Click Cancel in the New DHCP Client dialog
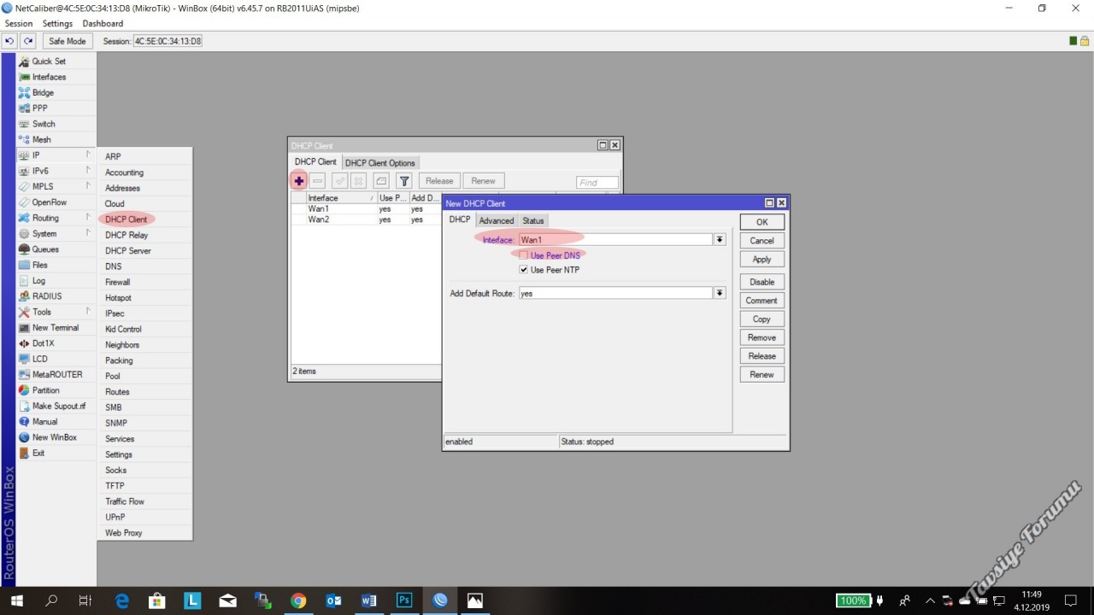Screen dimensions: 1094x615 (x=762, y=241)
